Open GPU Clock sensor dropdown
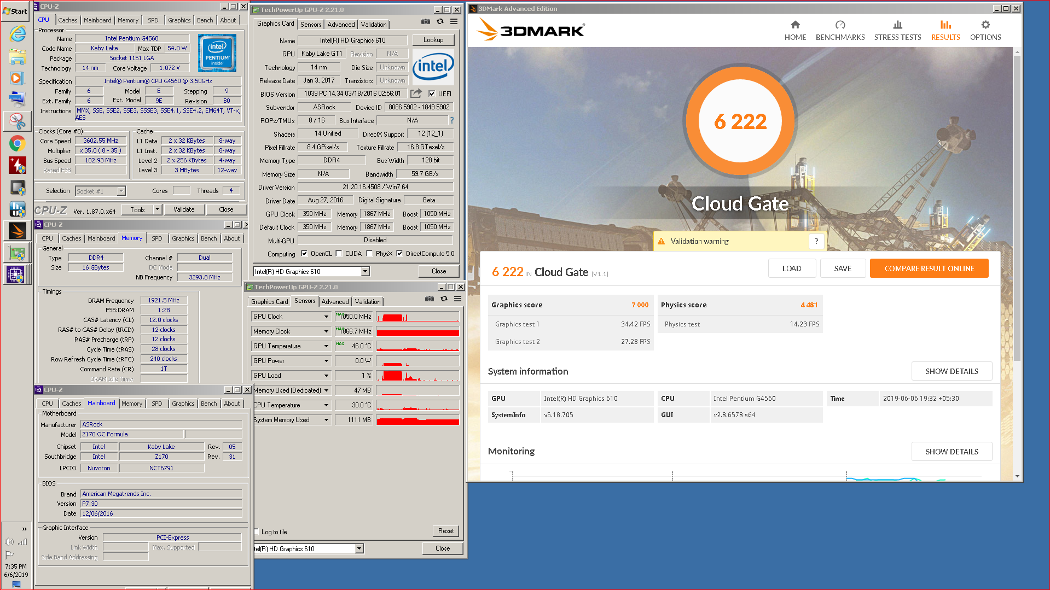Image resolution: width=1050 pixels, height=590 pixels. click(x=326, y=317)
